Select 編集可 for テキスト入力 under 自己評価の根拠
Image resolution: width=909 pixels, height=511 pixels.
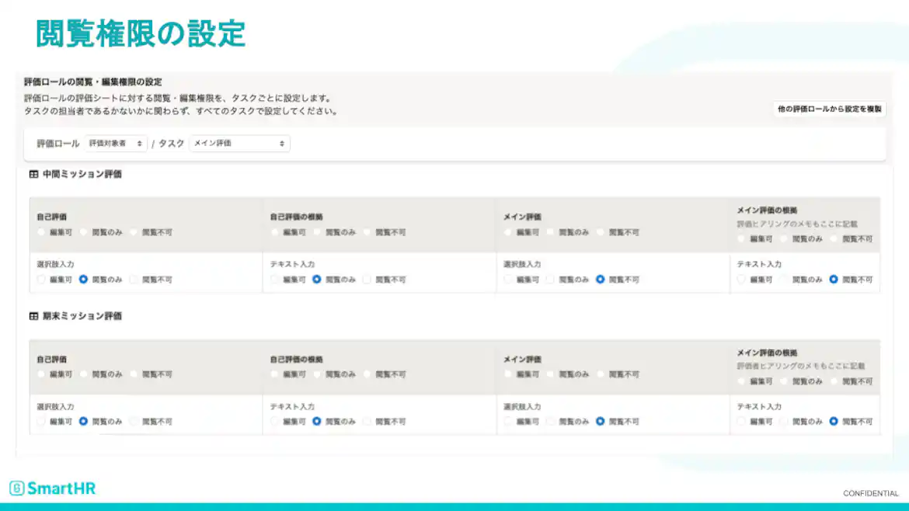(273, 279)
